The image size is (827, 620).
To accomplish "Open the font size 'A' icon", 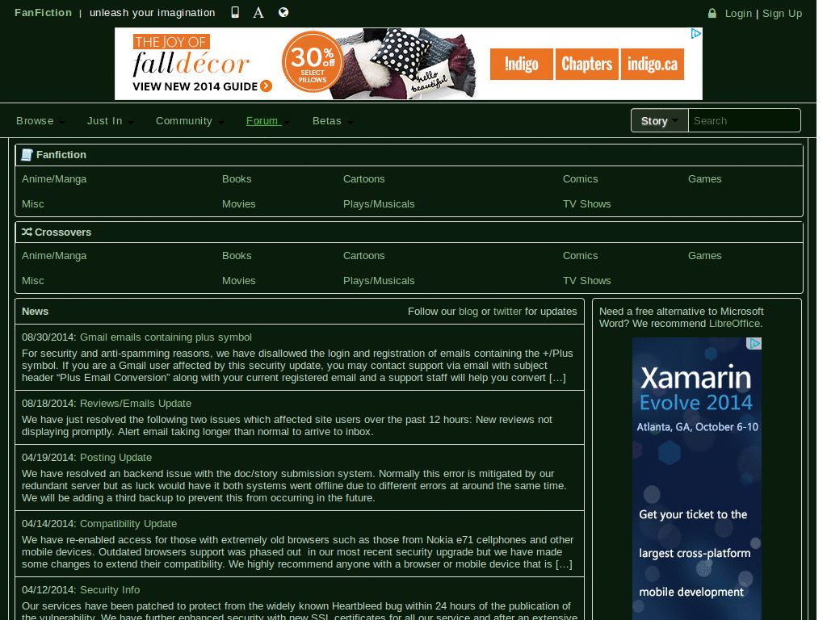I will point(258,13).
